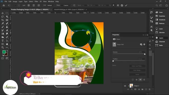Image resolution: width=169 pixels, height=95 pixels.
Task: Click the Feather slider handle
Action: 113,61
